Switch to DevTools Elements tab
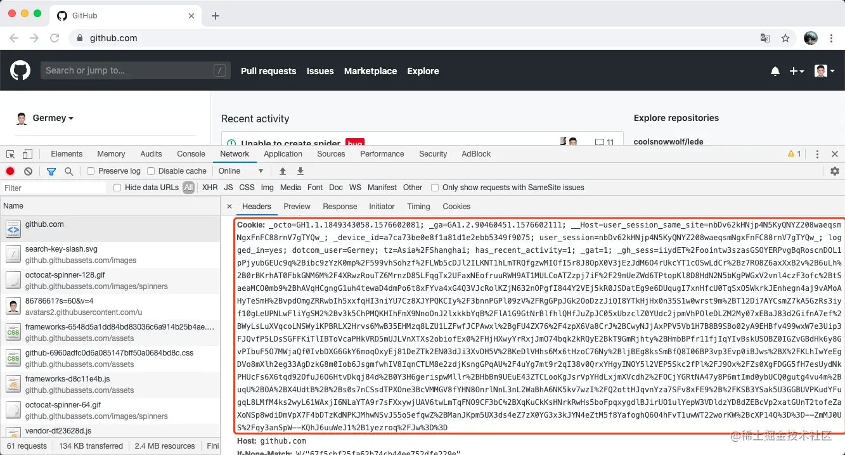Image resolution: width=845 pixels, height=455 pixels. click(x=67, y=154)
